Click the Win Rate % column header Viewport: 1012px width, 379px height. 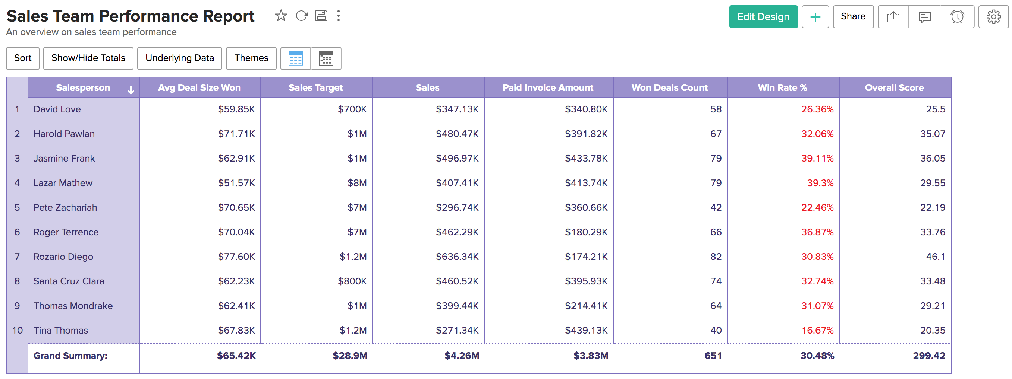coord(783,87)
